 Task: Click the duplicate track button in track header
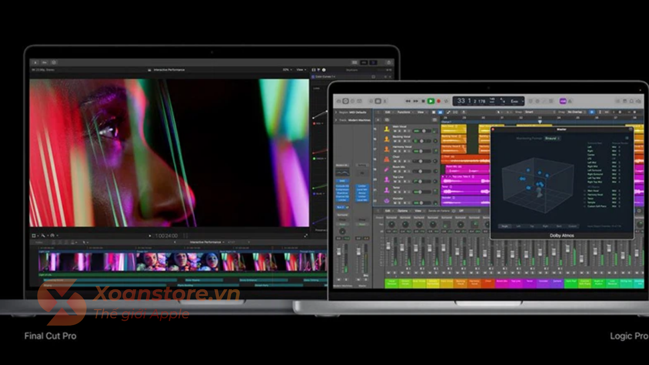pyautogui.click(x=387, y=120)
